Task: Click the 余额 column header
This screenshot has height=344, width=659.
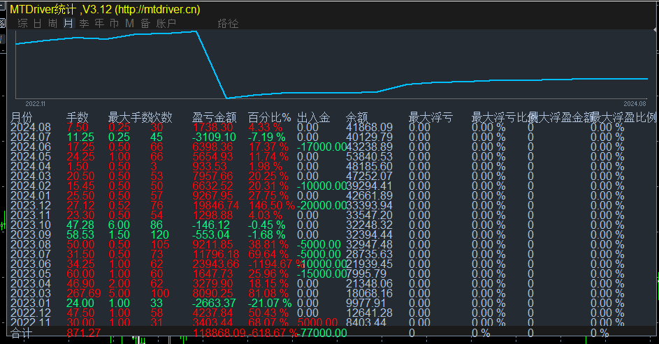Action: [x=357, y=117]
